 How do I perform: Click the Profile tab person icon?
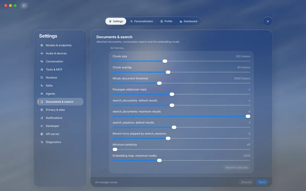[161, 21]
